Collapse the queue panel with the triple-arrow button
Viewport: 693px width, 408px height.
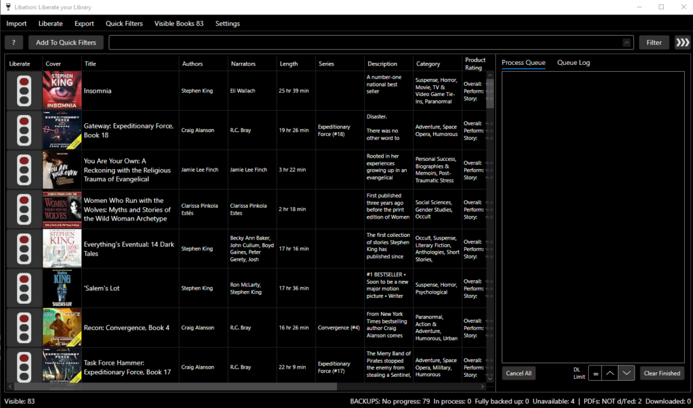(682, 43)
